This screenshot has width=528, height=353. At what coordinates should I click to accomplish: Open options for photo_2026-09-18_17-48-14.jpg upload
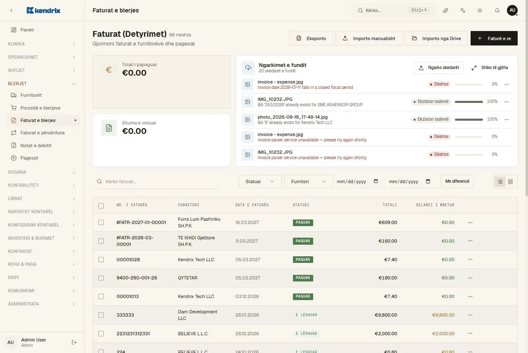507,119
